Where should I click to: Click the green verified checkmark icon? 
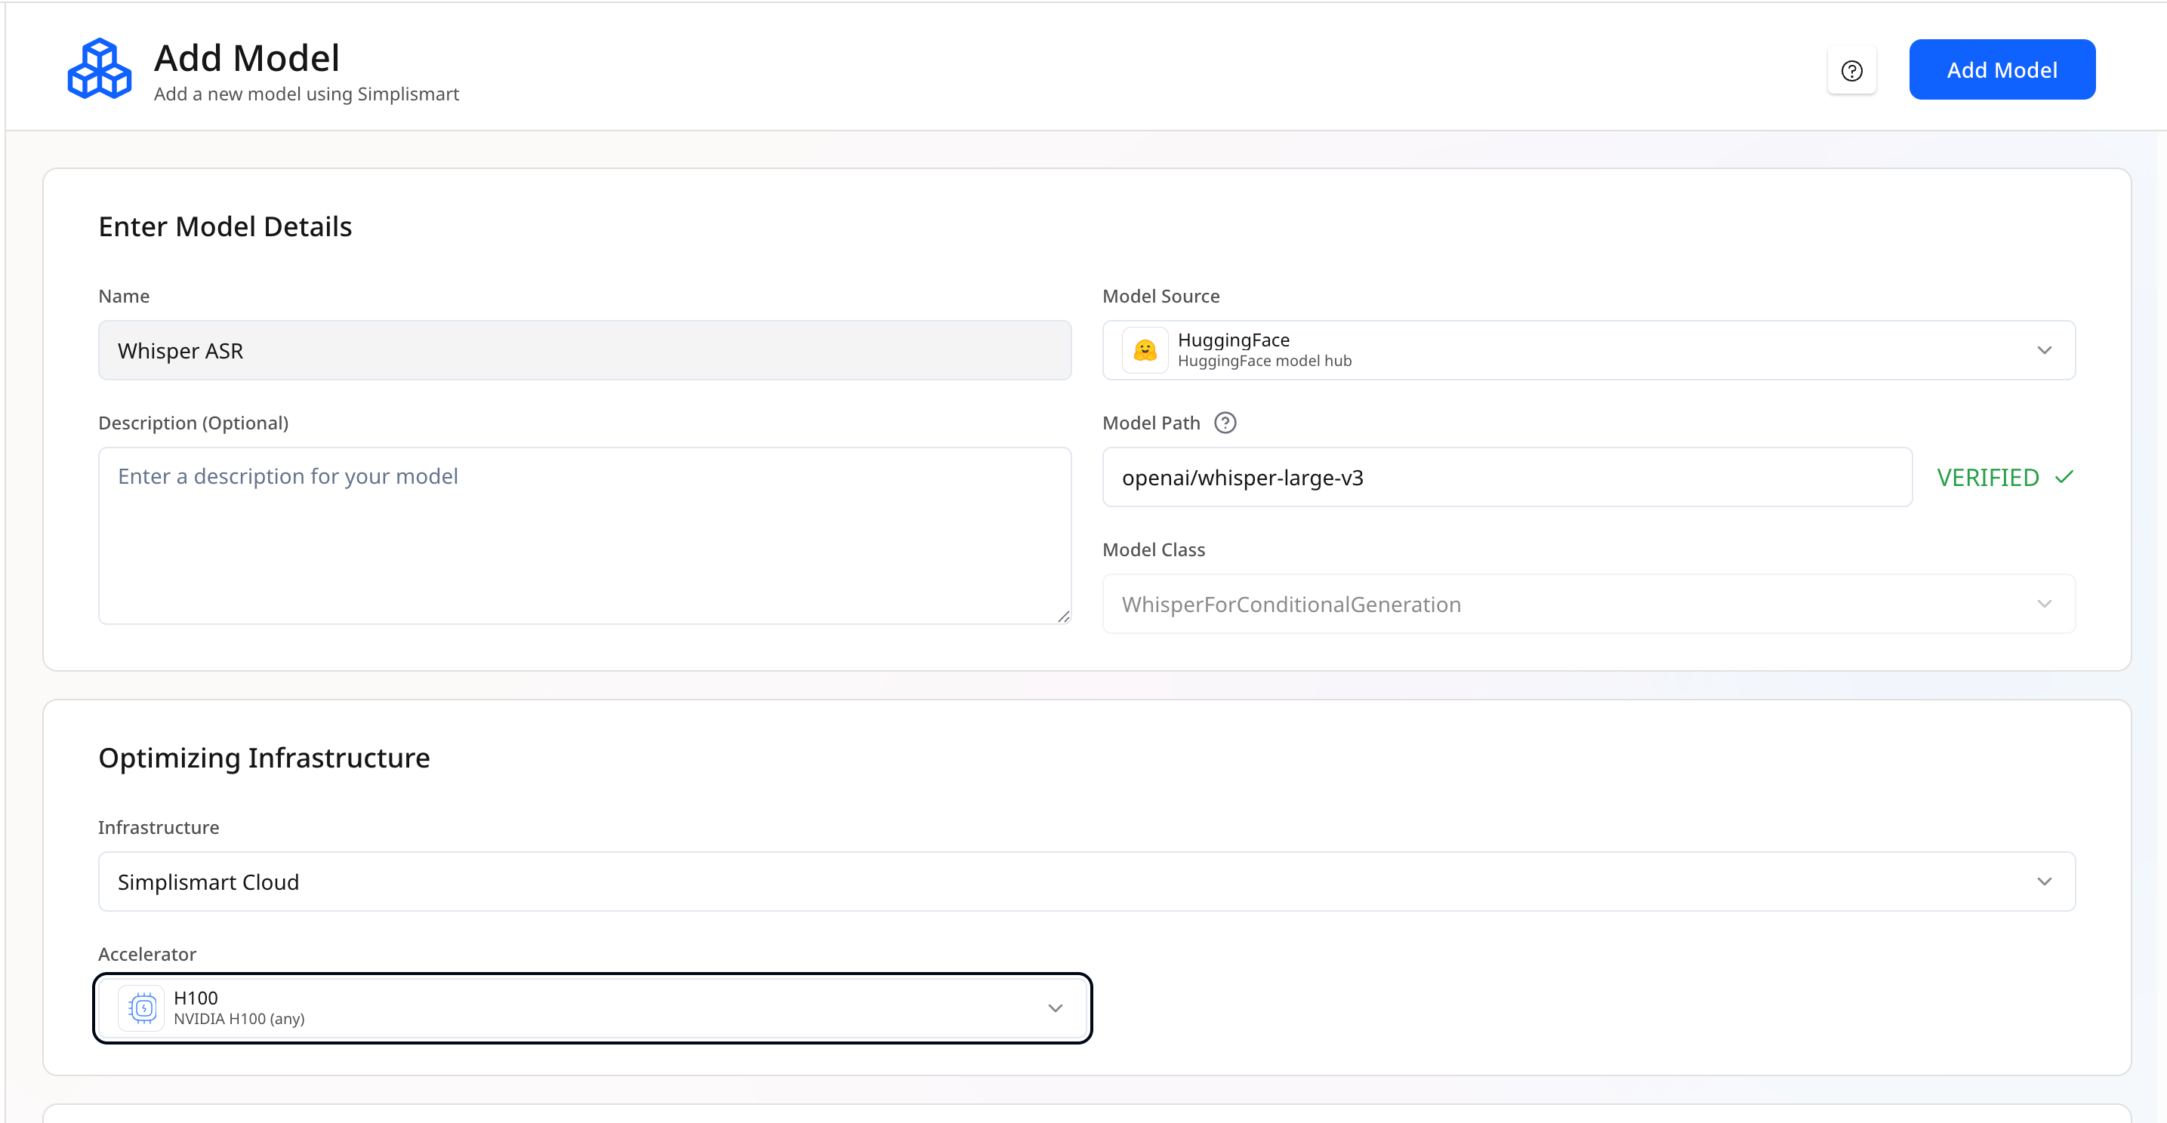pyautogui.click(x=2064, y=478)
